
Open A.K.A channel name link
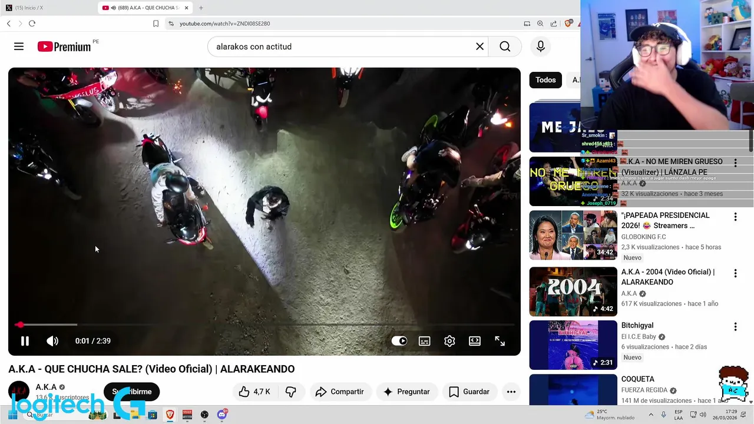point(46,387)
